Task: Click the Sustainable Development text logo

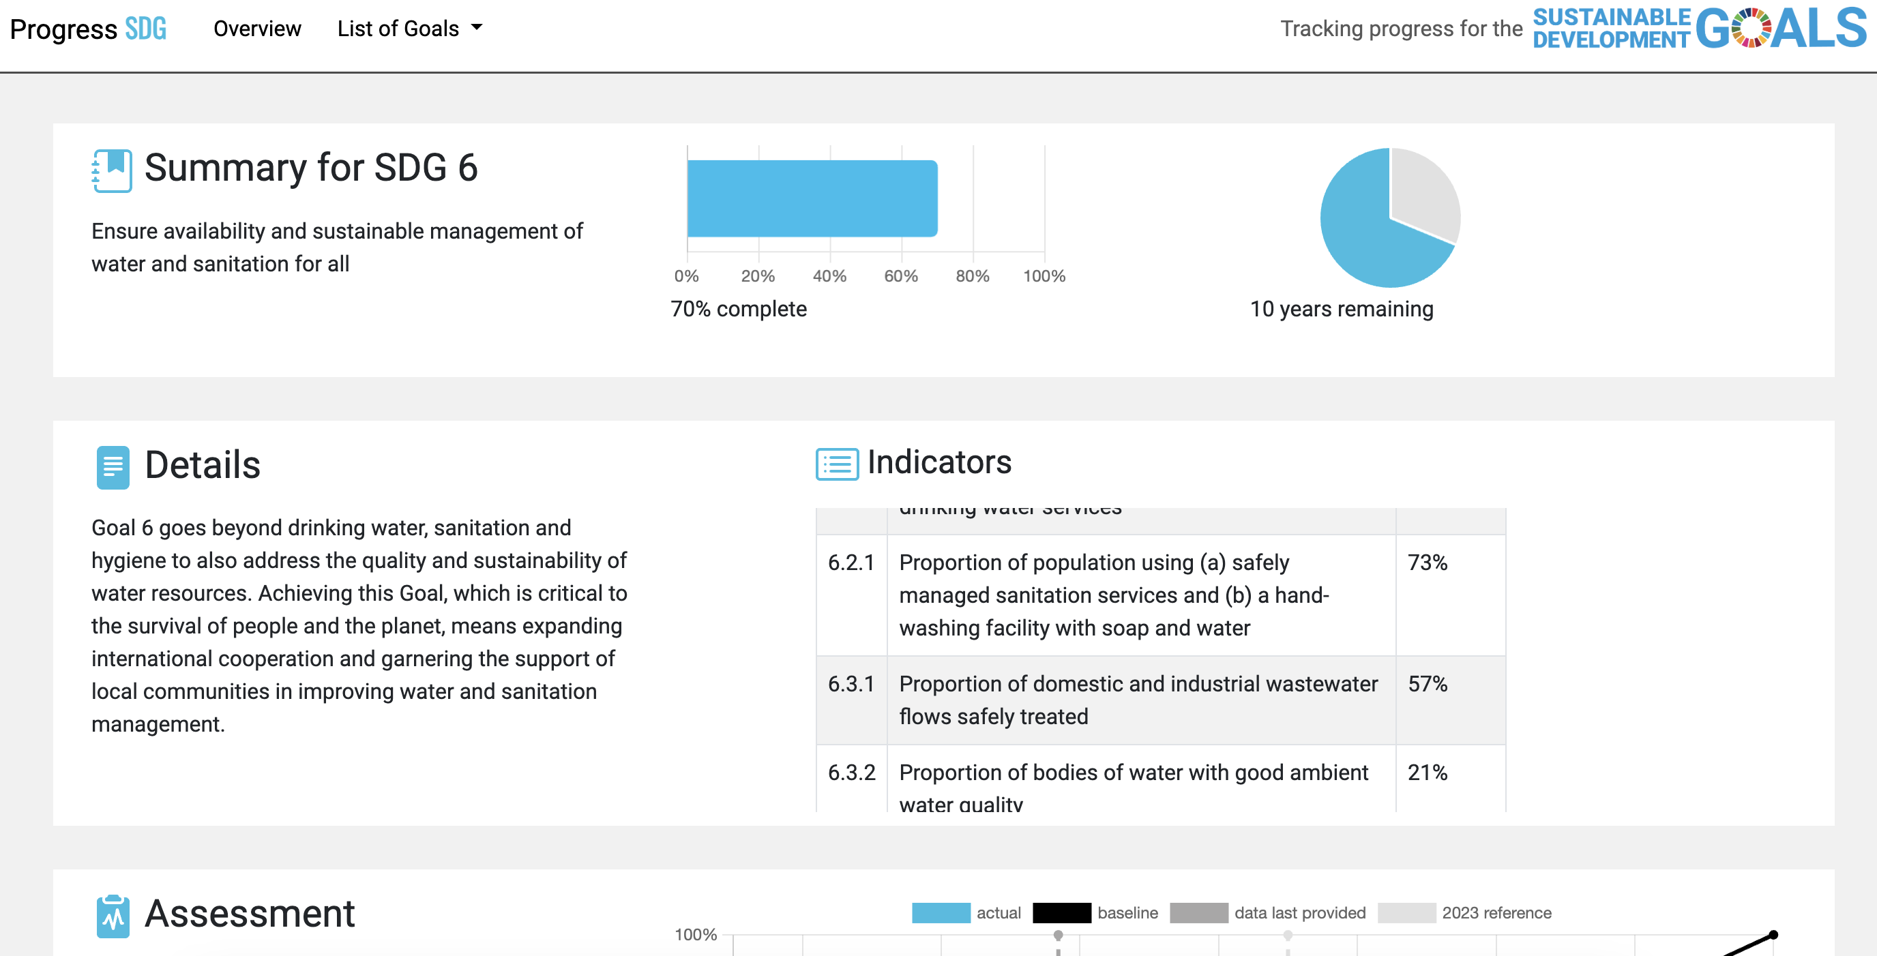Action: click(x=1611, y=29)
